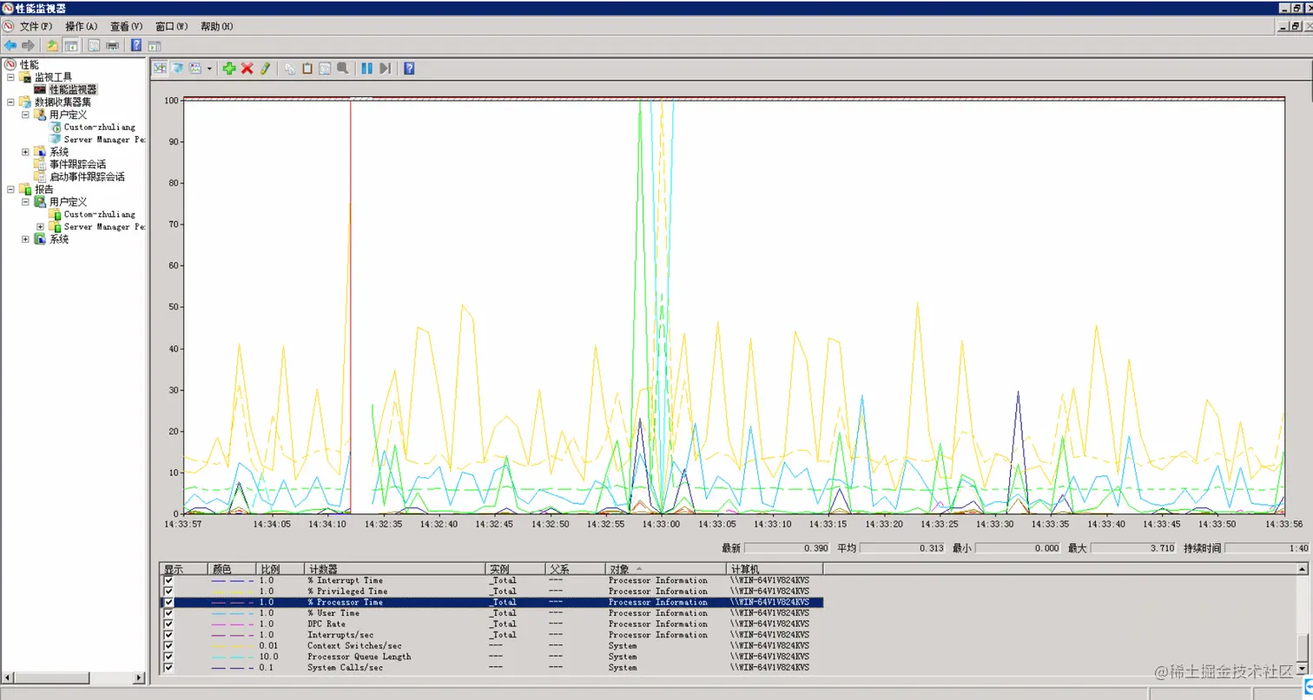Collapse the 报告 tree node

click(x=10, y=189)
